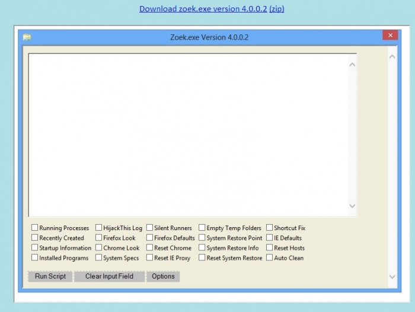Tick the System Specs checkbox
The width and height of the screenshot is (415, 312).
click(x=99, y=257)
